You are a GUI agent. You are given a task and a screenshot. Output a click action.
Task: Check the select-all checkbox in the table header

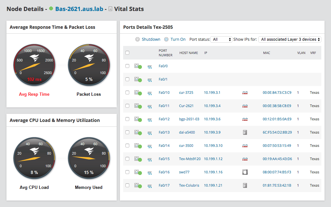[x=127, y=52]
